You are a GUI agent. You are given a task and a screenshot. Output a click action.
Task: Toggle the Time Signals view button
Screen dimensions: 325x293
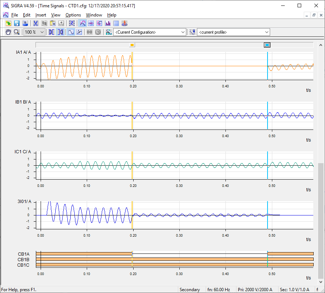(83, 23)
